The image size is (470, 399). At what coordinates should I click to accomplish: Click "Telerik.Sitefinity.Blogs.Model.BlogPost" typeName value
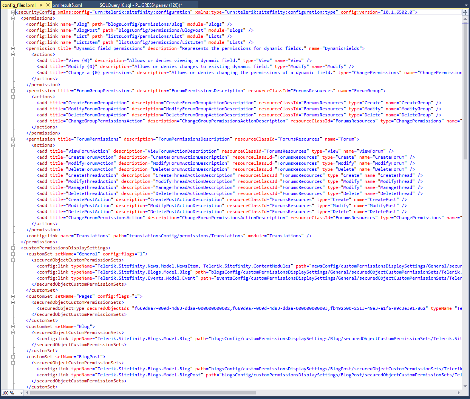[149, 375]
